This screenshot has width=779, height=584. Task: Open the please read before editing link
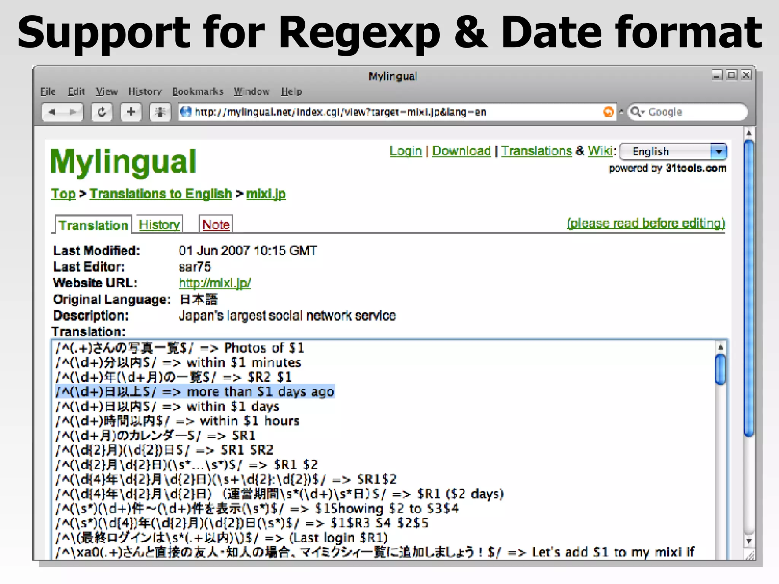pos(646,223)
